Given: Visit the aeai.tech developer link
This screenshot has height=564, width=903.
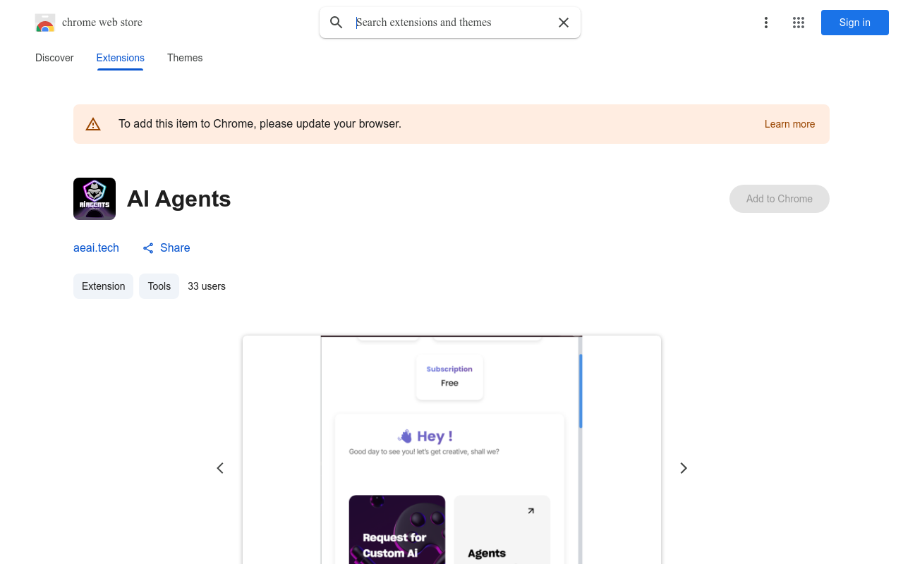Looking at the screenshot, I should pyautogui.click(x=96, y=247).
